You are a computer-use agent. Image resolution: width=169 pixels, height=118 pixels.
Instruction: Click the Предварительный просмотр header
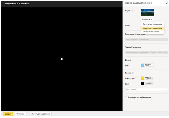(x=17, y=4)
